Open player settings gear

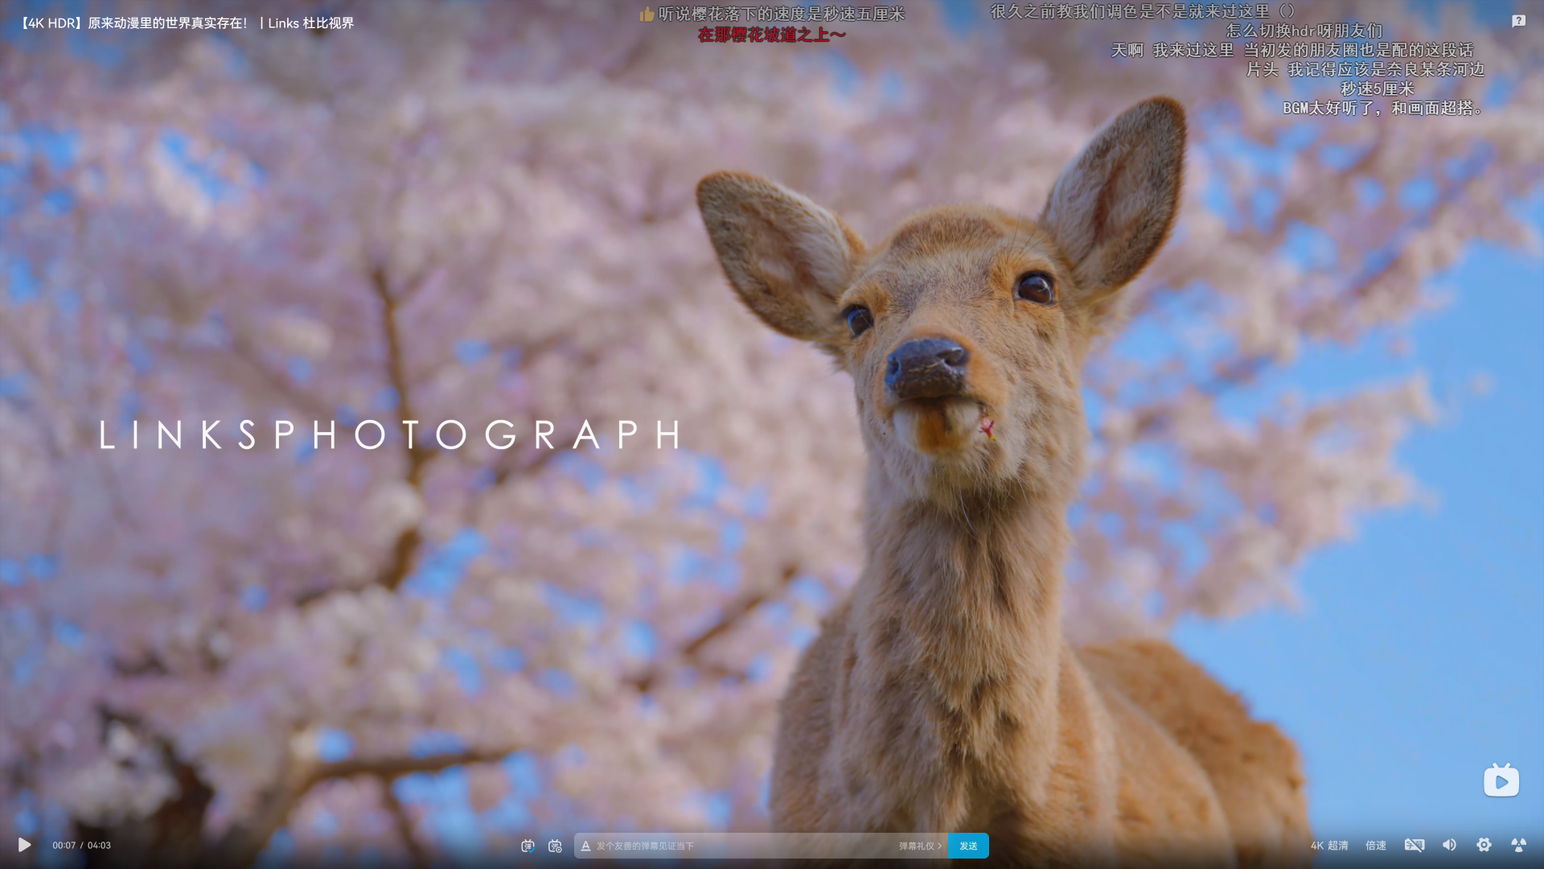tap(1484, 845)
